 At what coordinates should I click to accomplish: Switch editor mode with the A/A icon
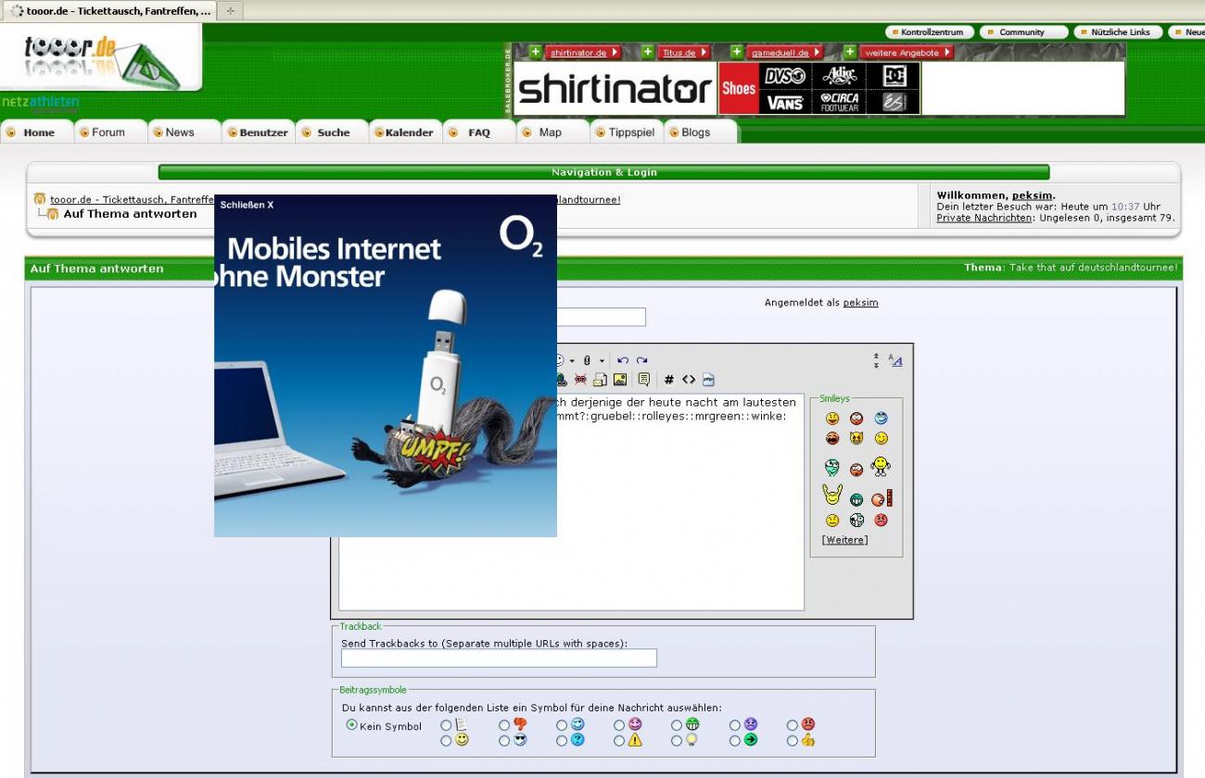pos(895,360)
